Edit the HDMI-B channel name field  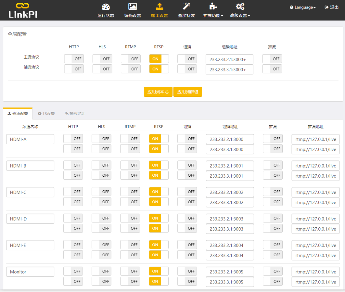(x=30, y=166)
